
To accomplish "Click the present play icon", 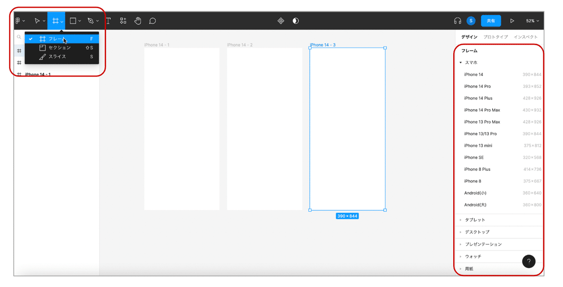I will click(512, 21).
